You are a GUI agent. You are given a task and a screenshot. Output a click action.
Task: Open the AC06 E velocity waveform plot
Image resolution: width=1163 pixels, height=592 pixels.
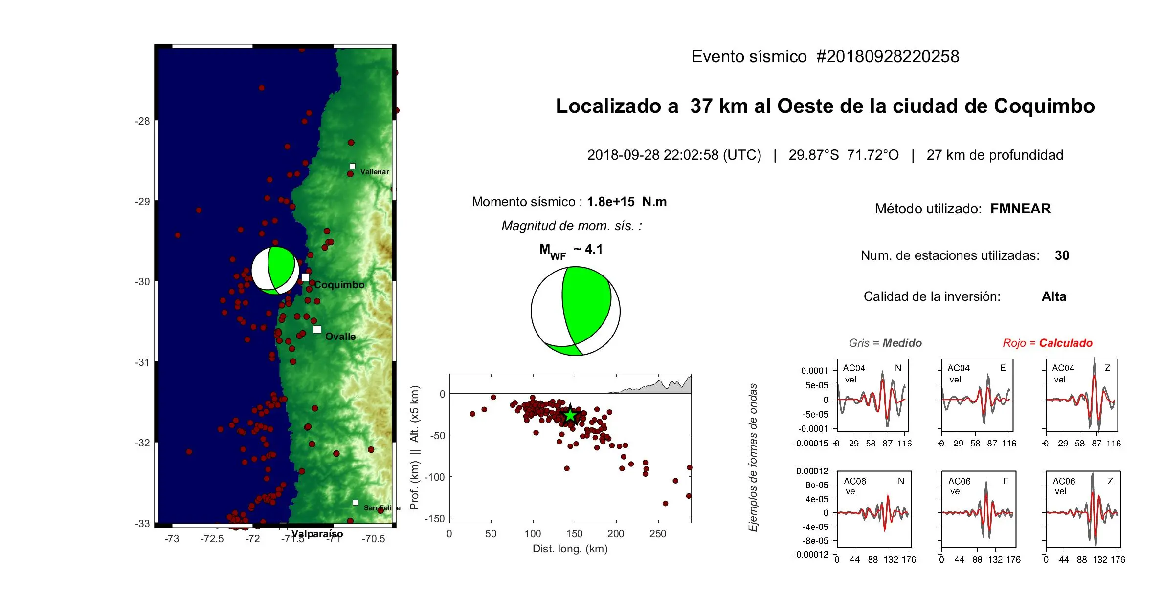click(979, 509)
